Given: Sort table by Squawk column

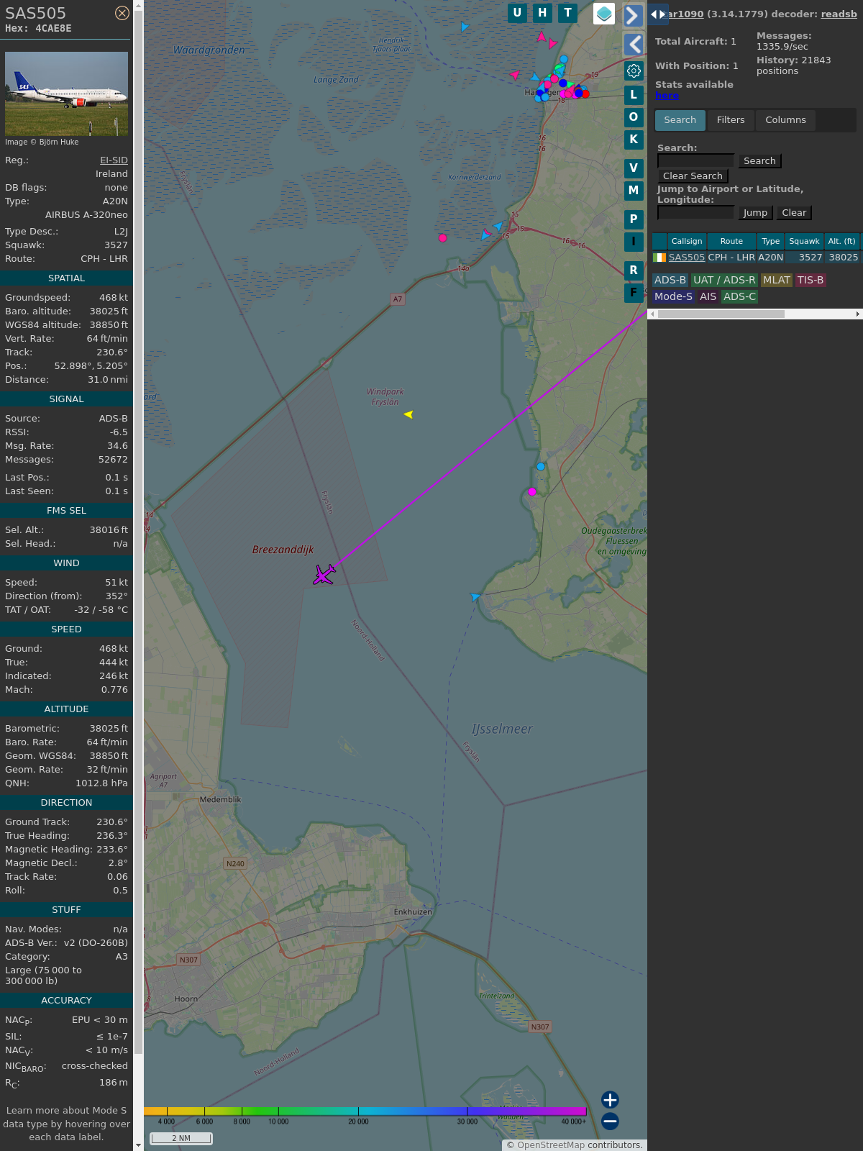Looking at the screenshot, I should click(804, 241).
